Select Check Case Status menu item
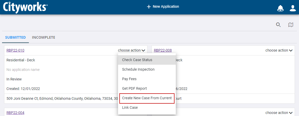 point(147,60)
